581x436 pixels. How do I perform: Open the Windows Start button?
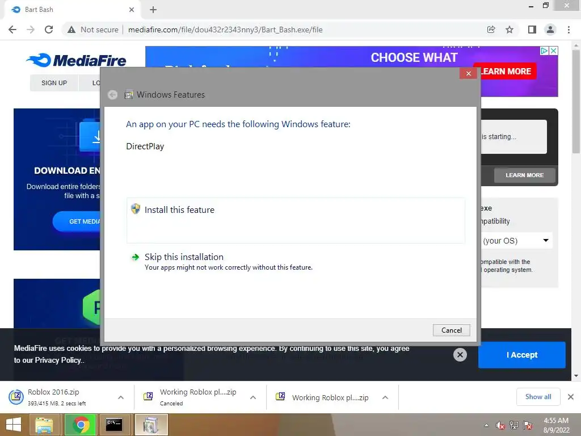pos(14,425)
